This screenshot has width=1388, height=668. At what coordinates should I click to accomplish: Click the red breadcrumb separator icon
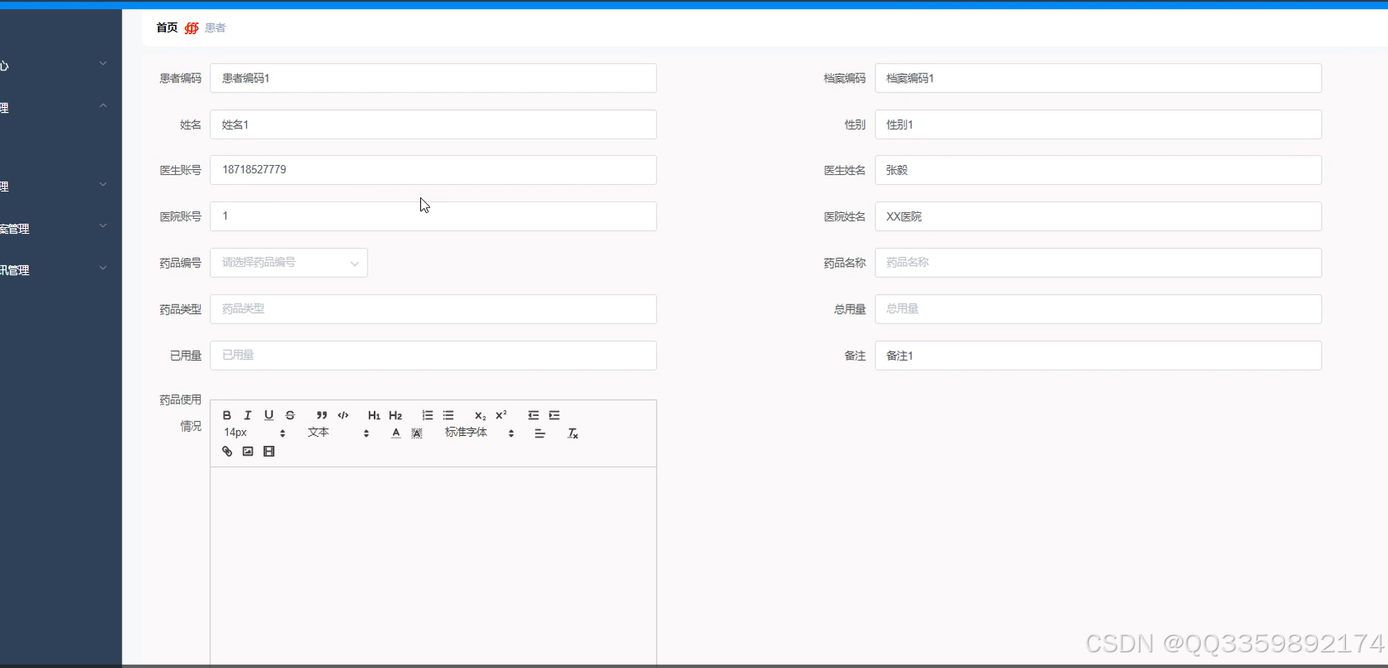192,28
